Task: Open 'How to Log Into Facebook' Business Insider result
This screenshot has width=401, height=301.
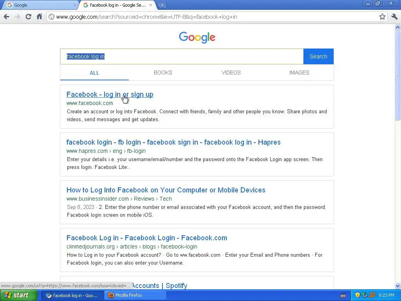Action: 166,190
